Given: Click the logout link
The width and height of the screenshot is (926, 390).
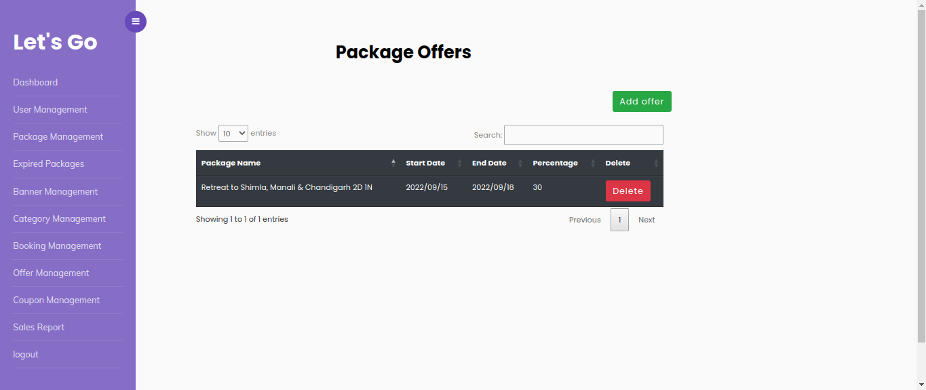Looking at the screenshot, I should (26, 354).
